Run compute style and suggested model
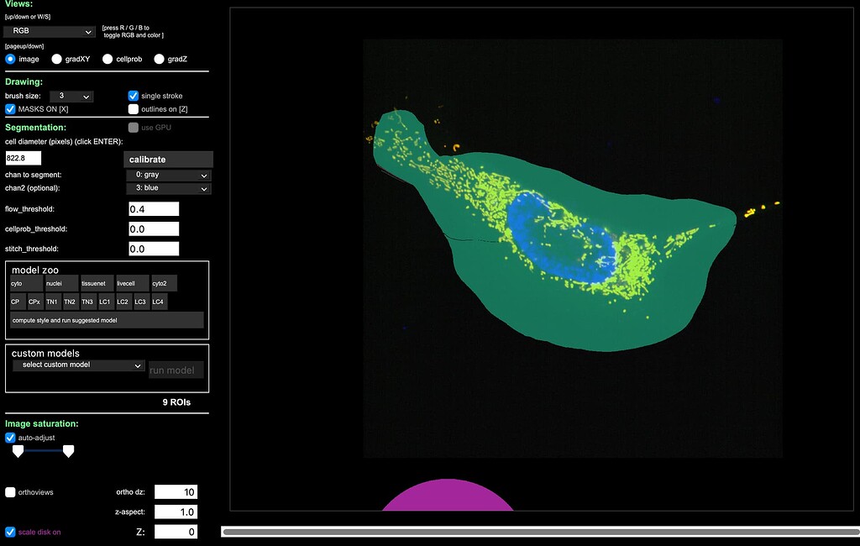The width and height of the screenshot is (860, 546). coord(107,319)
